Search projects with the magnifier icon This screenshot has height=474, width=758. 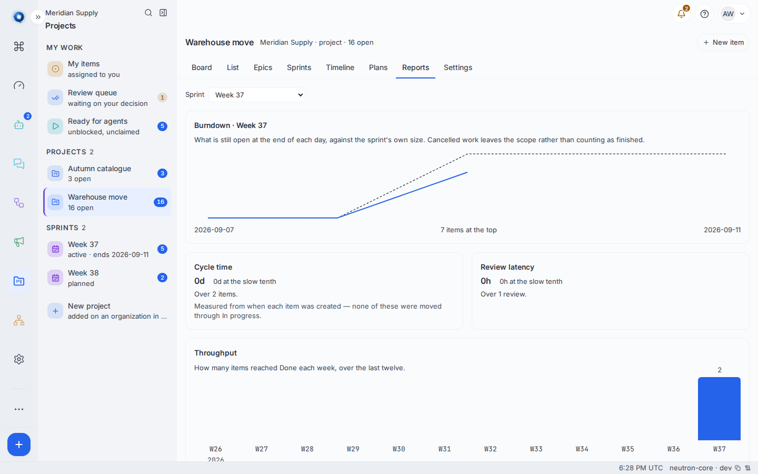click(148, 13)
